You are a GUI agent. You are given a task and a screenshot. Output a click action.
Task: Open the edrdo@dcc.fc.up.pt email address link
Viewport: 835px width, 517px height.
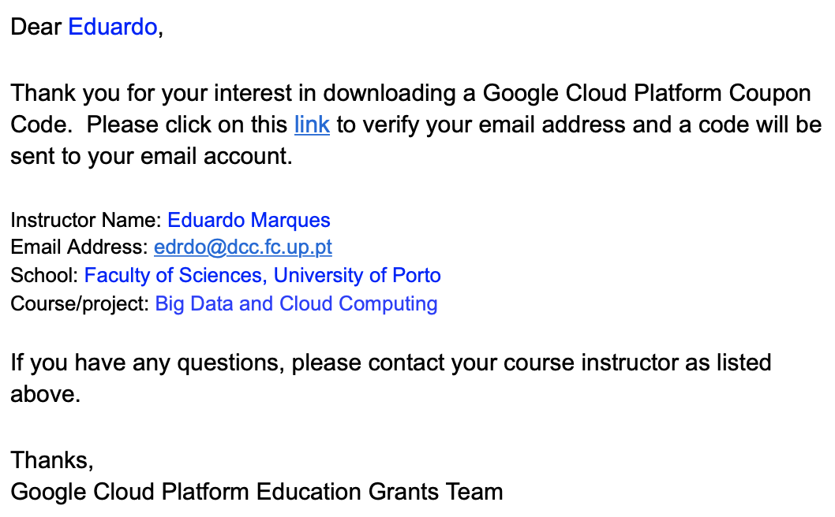click(x=242, y=247)
